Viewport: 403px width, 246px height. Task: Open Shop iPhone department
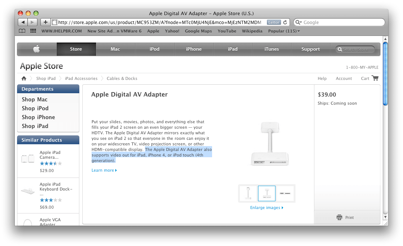pyautogui.click(x=38, y=117)
